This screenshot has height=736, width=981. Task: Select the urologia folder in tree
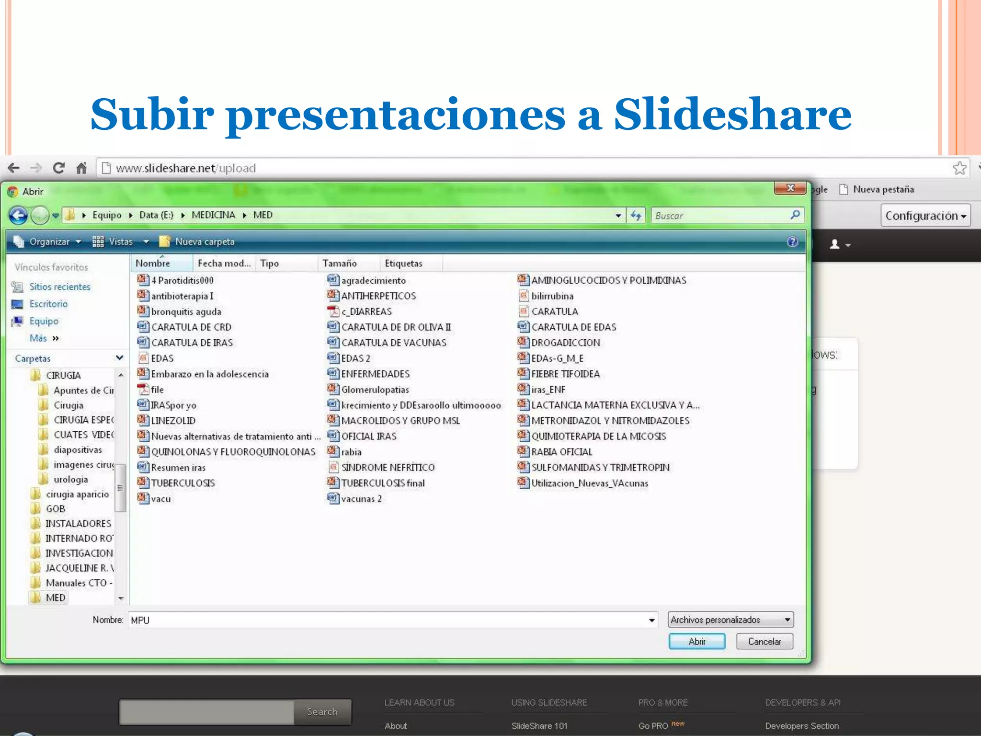(x=70, y=479)
